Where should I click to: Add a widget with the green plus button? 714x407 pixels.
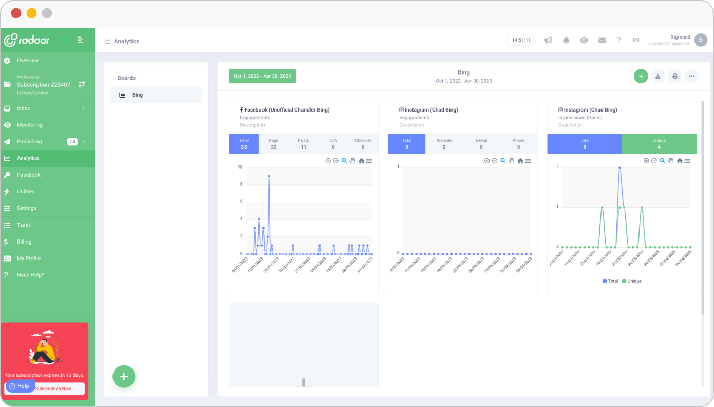tap(641, 76)
